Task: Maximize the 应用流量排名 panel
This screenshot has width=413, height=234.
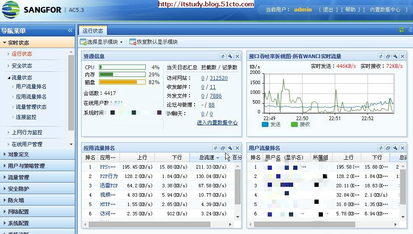Action: pos(223,148)
